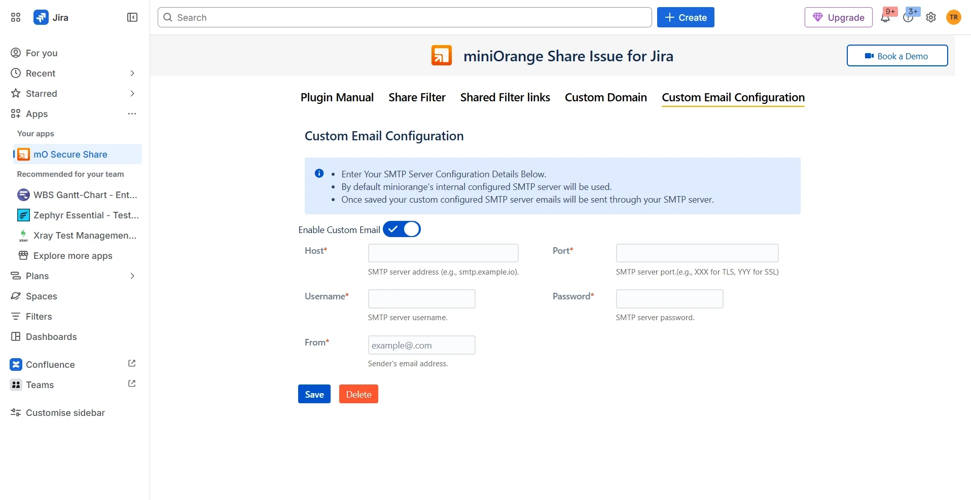
Task: Switch to the Custom Domain tab
Action: 606,97
